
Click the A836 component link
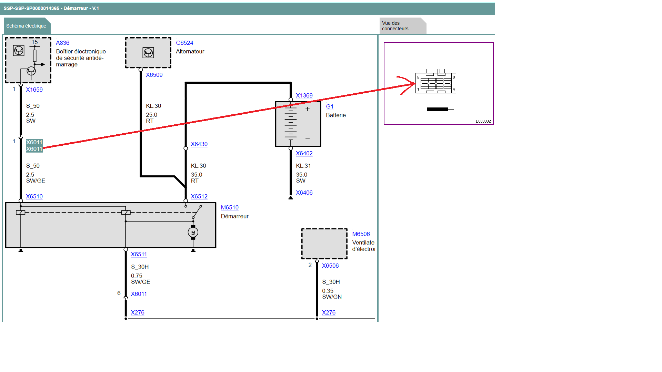tap(62, 43)
